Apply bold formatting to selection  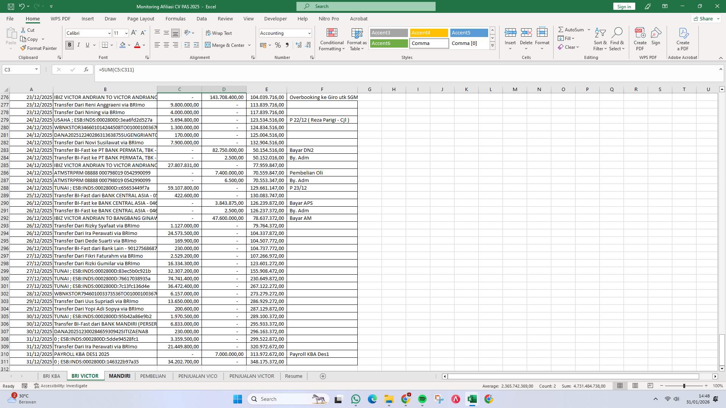[69, 45]
